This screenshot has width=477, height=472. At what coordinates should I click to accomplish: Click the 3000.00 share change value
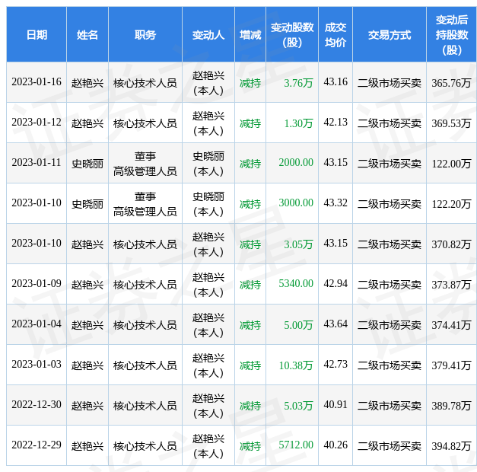click(x=296, y=203)
